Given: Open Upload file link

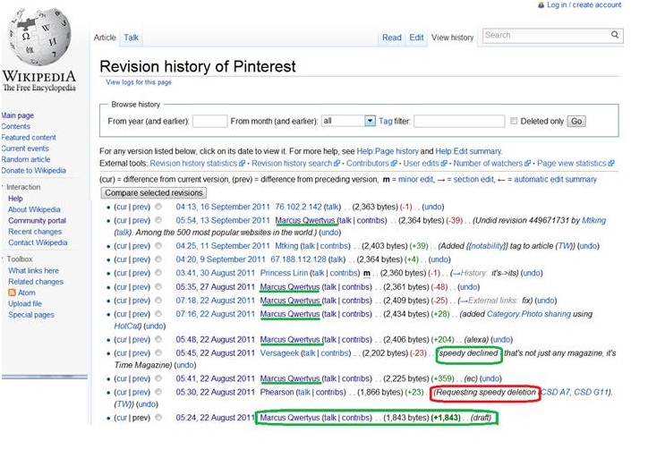Looking at the screenshot, I should (25, 303).
